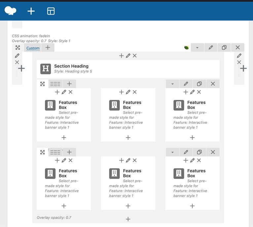Screen dimensions: 253x227
Task: Select the Section Heading element icon
Action: pos(46,69)
